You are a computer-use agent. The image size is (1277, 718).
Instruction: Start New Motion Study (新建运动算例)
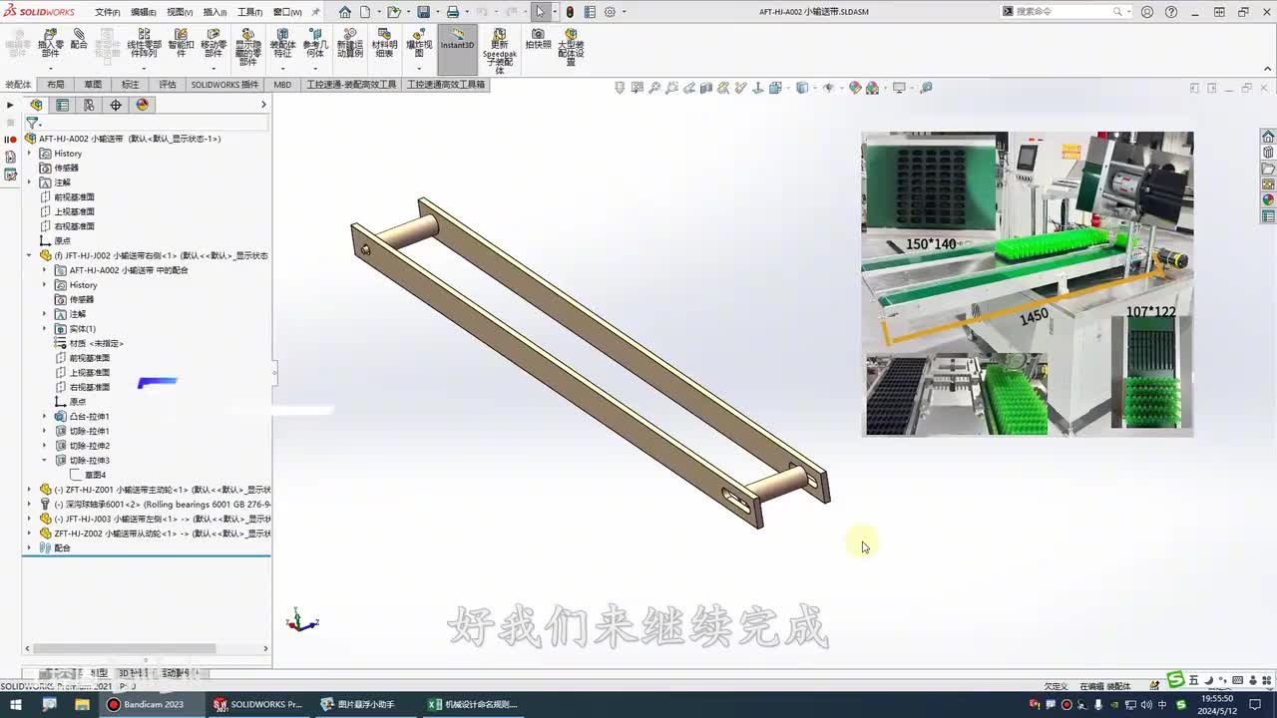(x=350, y=45)
